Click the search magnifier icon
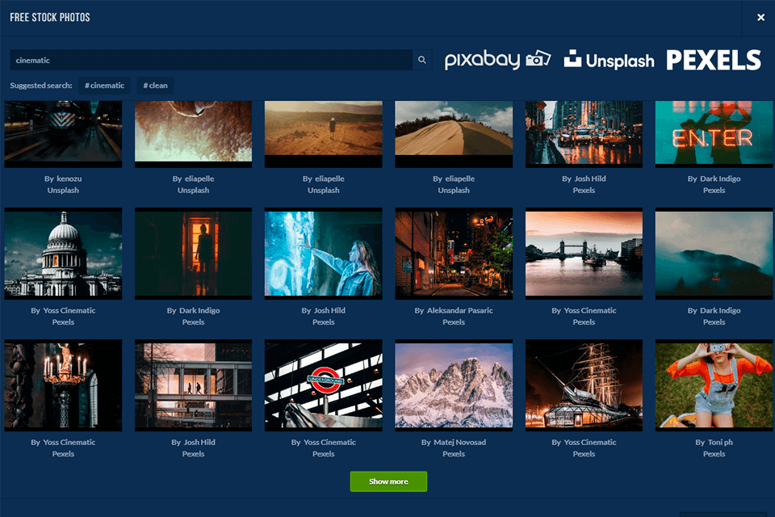 421,60
